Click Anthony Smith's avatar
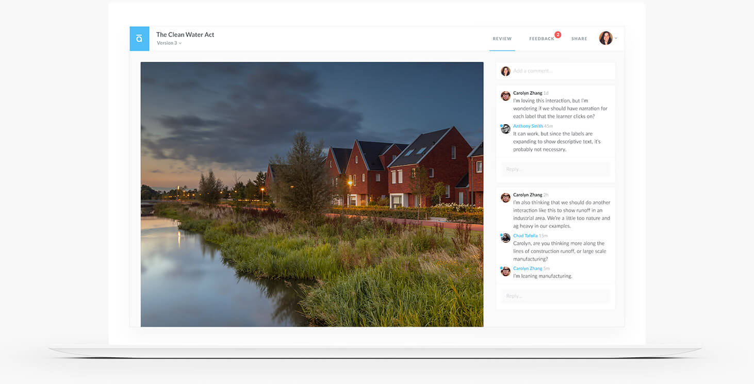The height and width of the screenshot is (384, 754). (x=505, y=129)
